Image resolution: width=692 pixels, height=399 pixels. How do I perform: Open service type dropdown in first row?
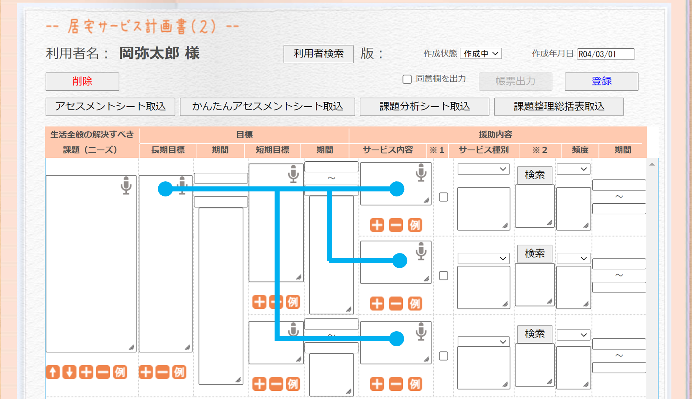click(483, 169)
